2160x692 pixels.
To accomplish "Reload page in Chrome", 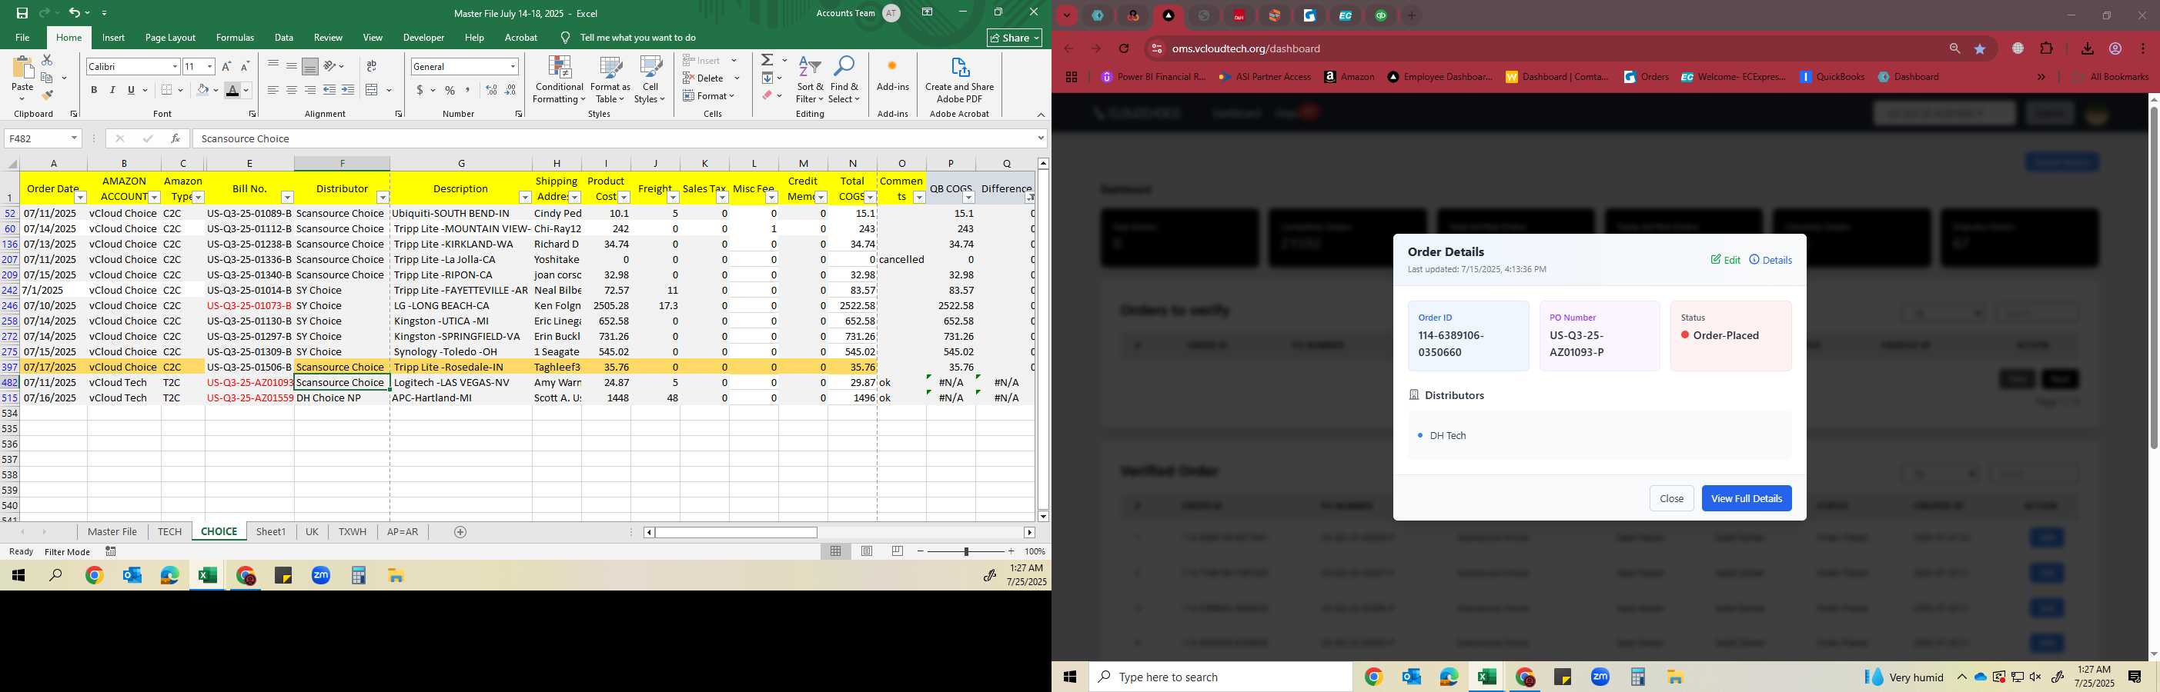I will (x=1125, y=48).
